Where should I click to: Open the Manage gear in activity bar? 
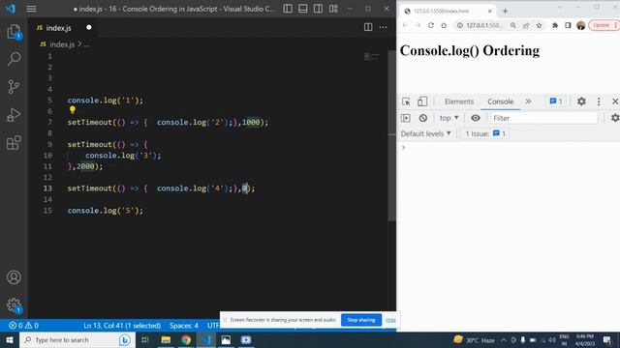click(14, 305)
